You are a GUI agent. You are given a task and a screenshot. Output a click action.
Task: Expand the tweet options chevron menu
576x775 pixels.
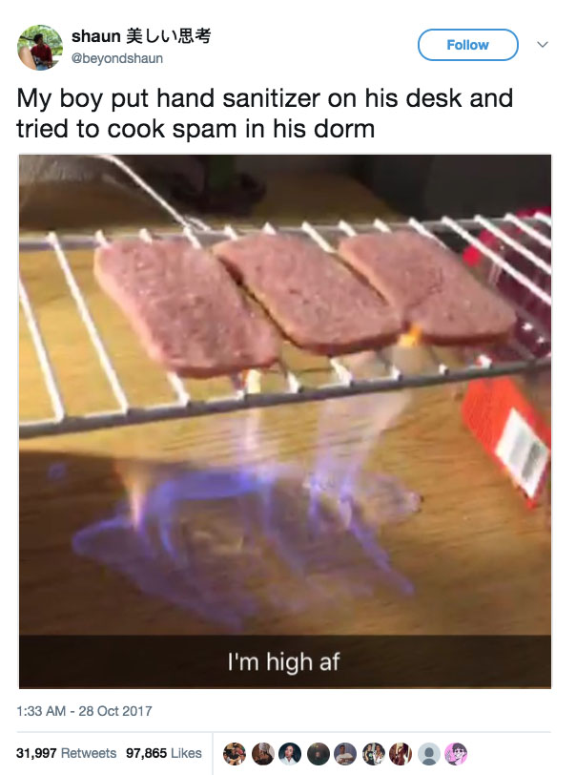click(543, 45)
